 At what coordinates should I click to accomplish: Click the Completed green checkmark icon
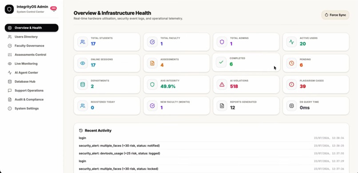pyautogui.click(x=221, y=62)
